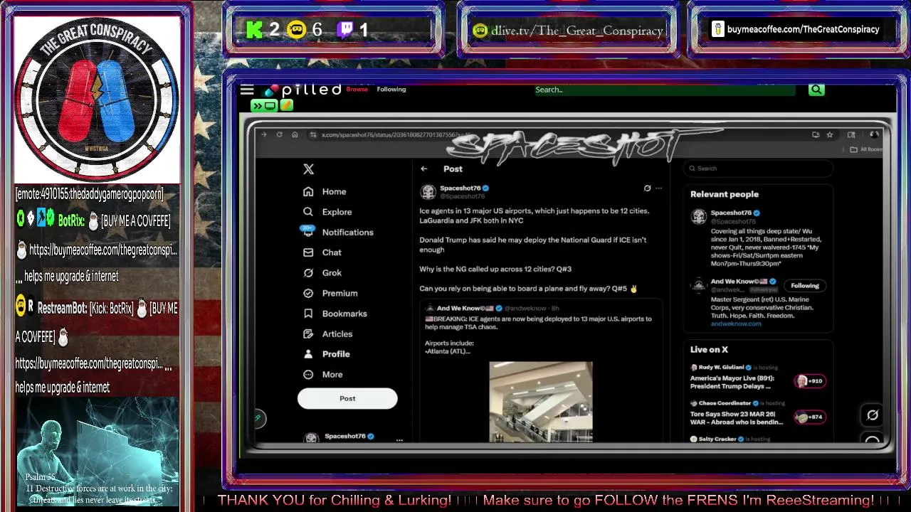Click the floating Grok button at bottom right
Image resolution: width=911 pixels, height=512 pixels.
click(873, 415)
